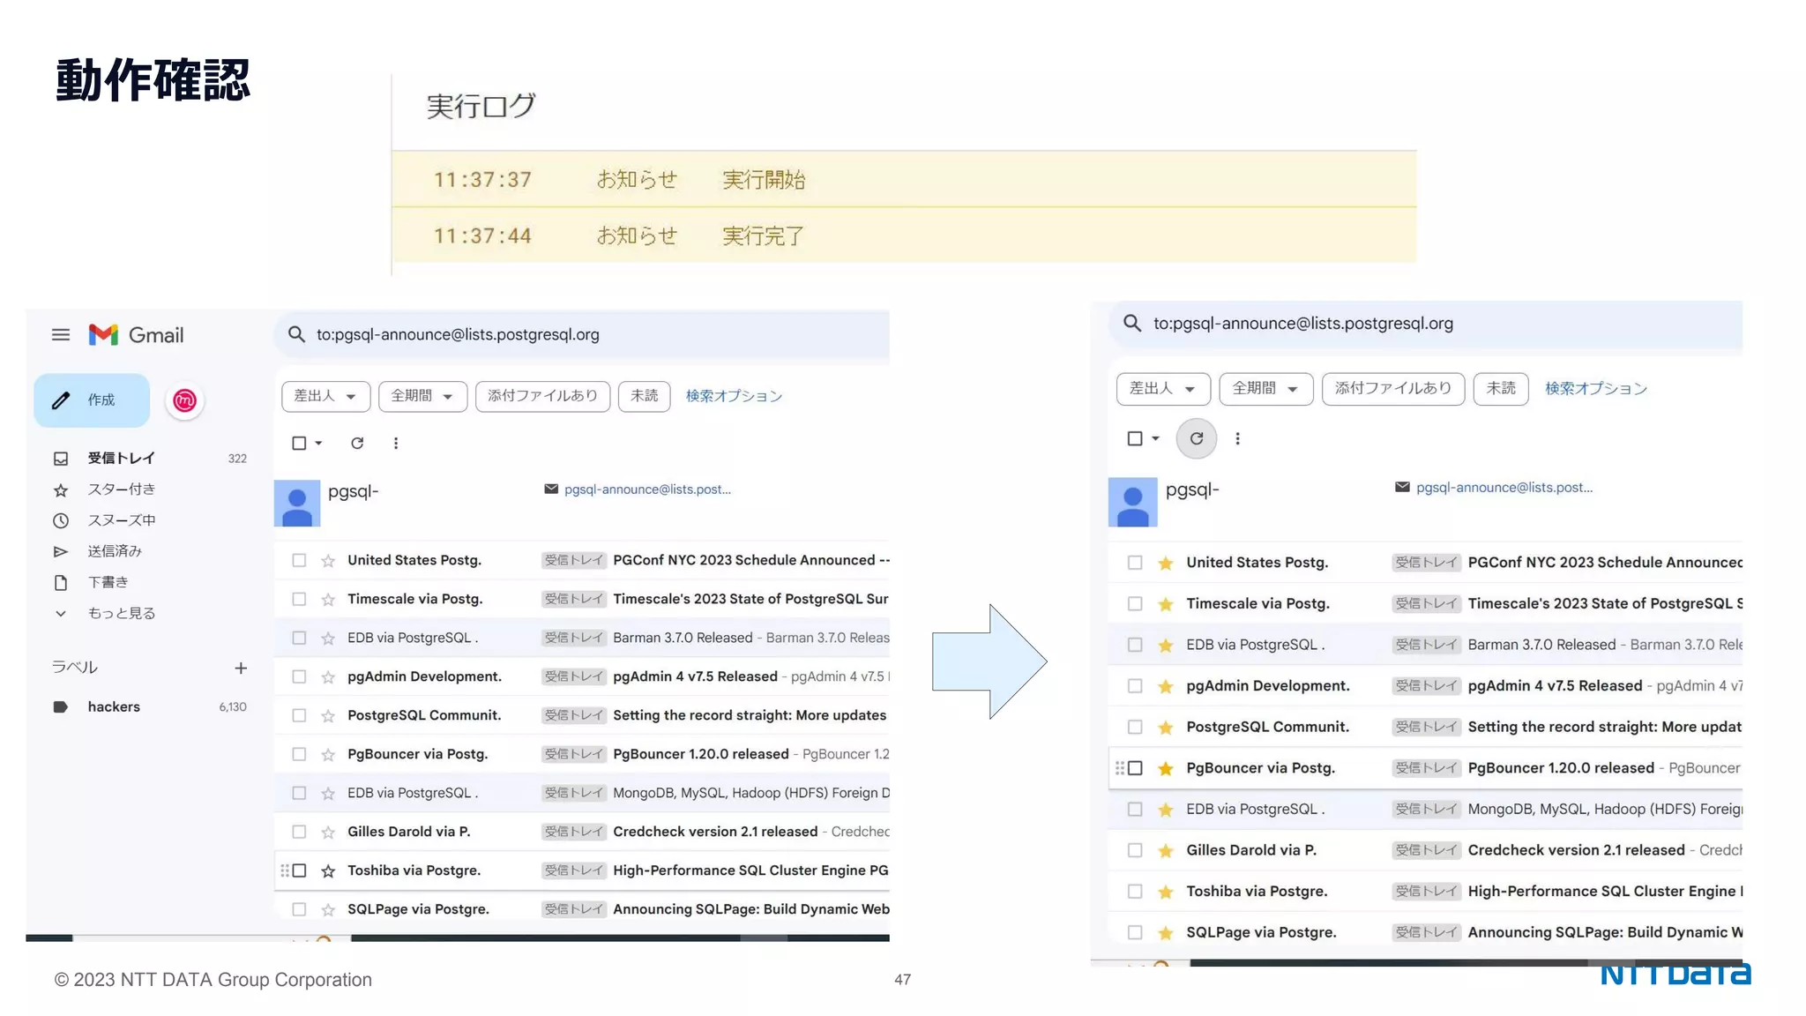Open the select-all checkbox dropdown in right window
The width and height of the screenshot is (1806, 1016).
click(x=1155, y=438)
